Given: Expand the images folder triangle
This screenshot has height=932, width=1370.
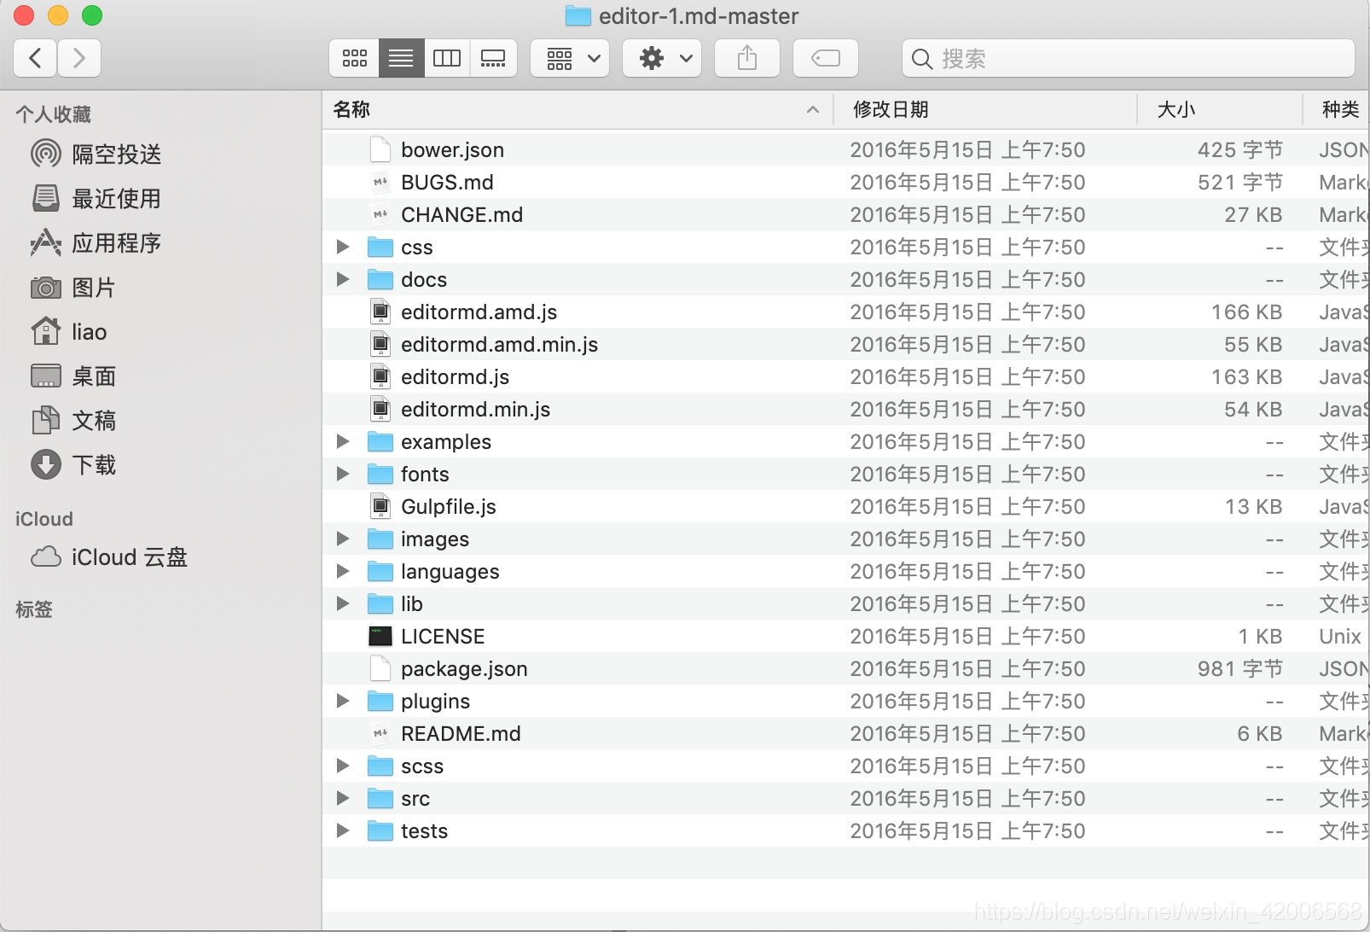Looking at the screenshot, I should coord(343,539).
